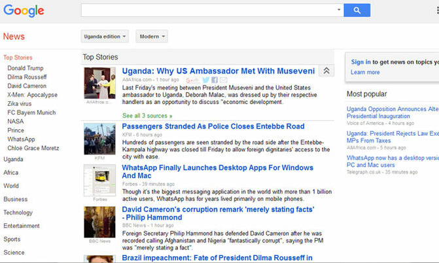Click the Entebbe Road story thumbnail
This screenshot has height=263, width=439.
point(99,139)
